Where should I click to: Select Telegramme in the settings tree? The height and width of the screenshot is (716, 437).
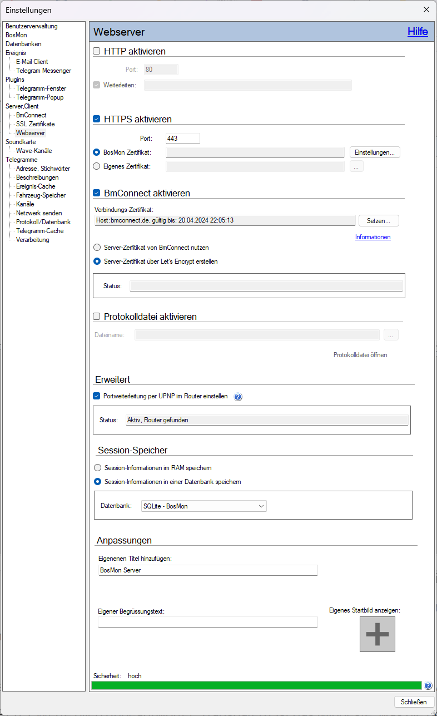(22, 160)
